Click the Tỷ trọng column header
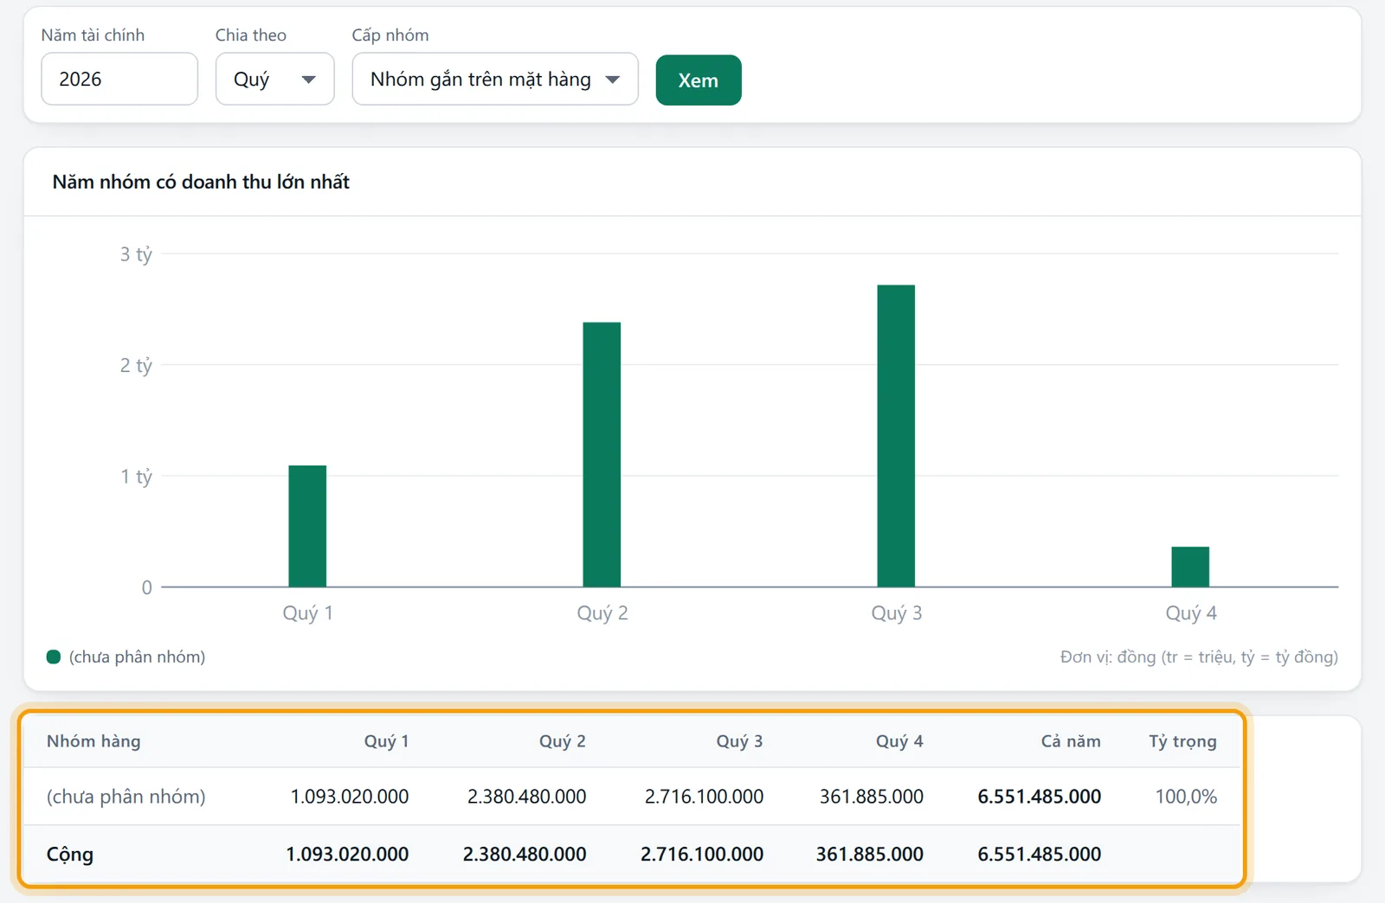Image resolution: width=1385 pixels, height=903 pixels. pyautogui.click(x=1182, y=741)
